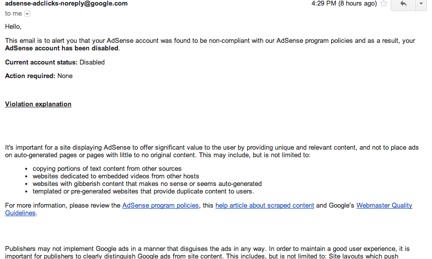
Task: Click the "Violation explanation" heading
Action: 38,104
